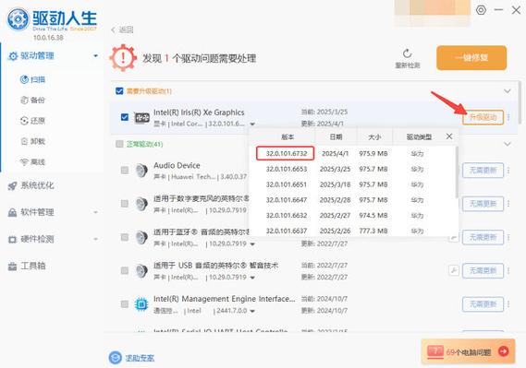Click 无需更新 button for Audio Device
Viewport: 526px width, 368px height.
tap(483, 171)
